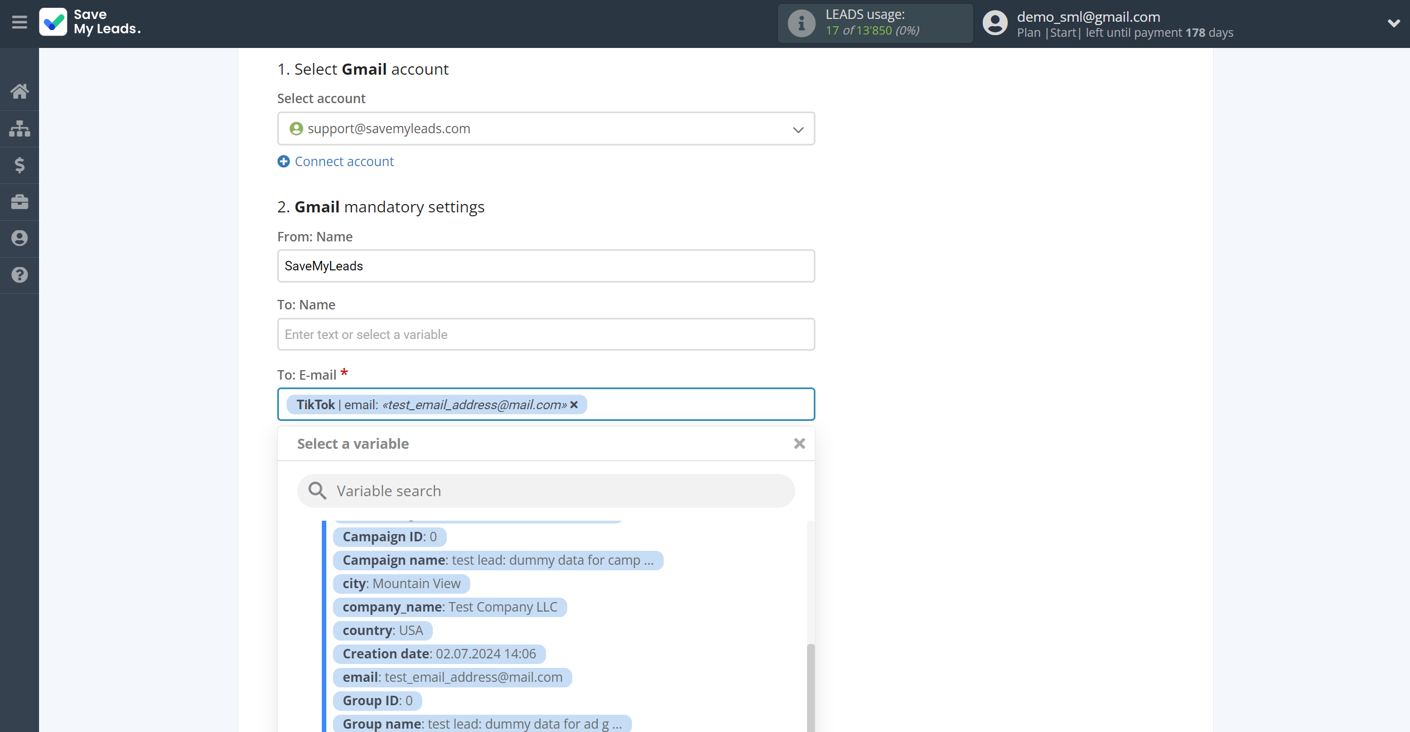Select the country: USA variable
This screenshot has width=1410, height=732.
[383, 631]
